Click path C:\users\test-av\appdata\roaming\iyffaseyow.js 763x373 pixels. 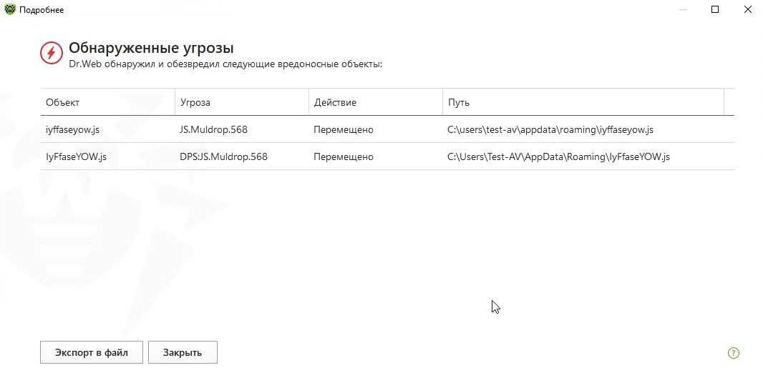point(550,129)
